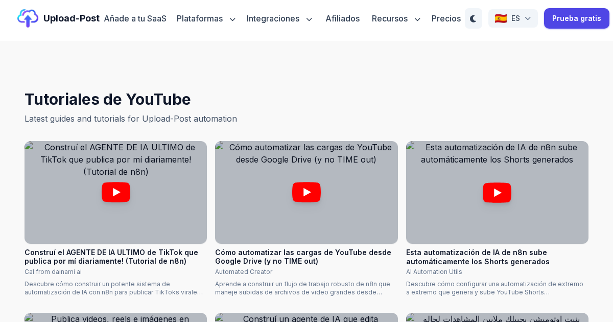The height and width of the screenshot is (322, 613).
Task: Expand the Plataformas menu chevron
Action: 232,19
